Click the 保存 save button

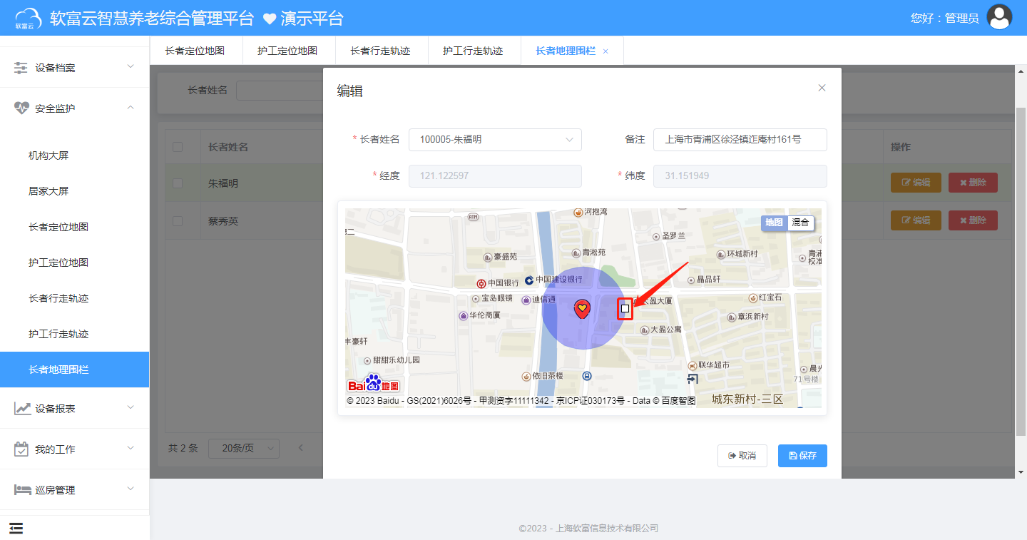802,455
